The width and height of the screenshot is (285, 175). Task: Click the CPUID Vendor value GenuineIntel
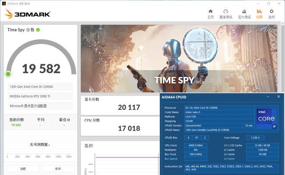[x=213, y=126]
